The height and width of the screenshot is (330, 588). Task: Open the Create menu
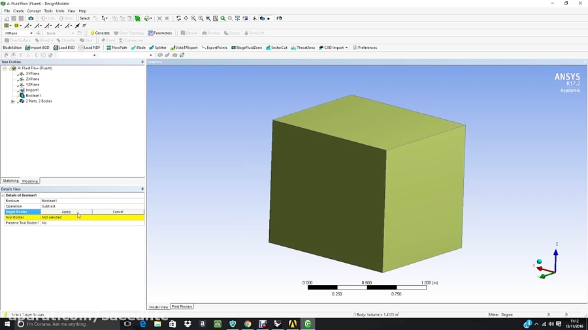pyautogui.click(x=18, y=11)
